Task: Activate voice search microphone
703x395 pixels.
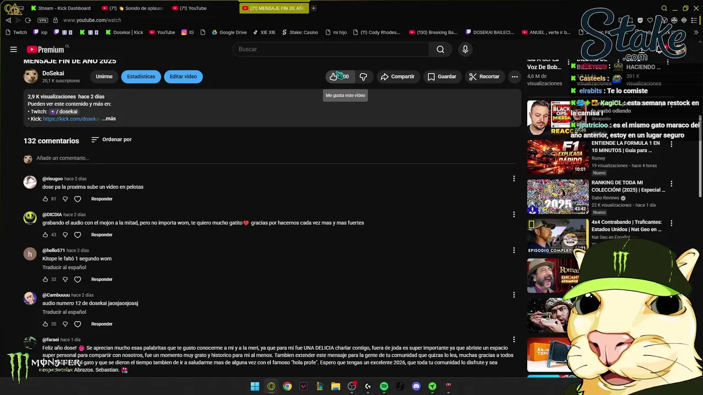Action: pos(465,49)
